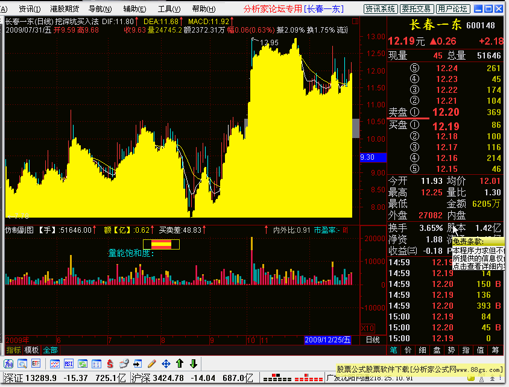Select the 细 tab in quote panel
Image resolution: width=509 pixels, height=387 pixels.
tap(422, 350)
